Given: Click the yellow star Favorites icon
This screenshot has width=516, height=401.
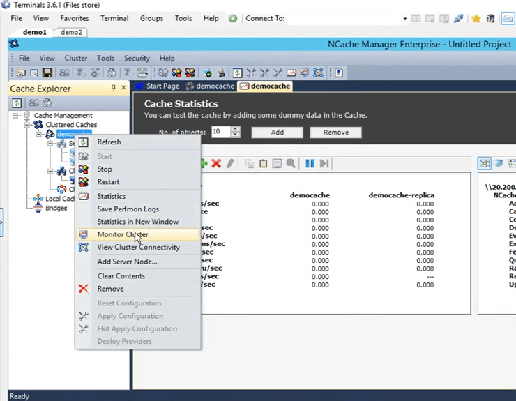Looking at the screenshot, I should (476, 18).
